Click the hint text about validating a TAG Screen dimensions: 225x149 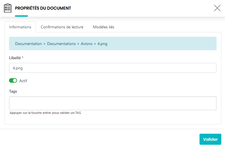pyautogui.click(x=45, y=113)
